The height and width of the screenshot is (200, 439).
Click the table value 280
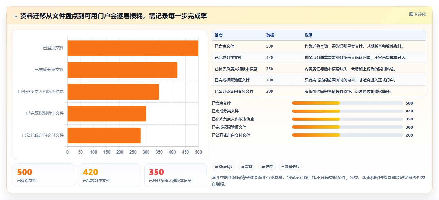(x=270, y=91)
